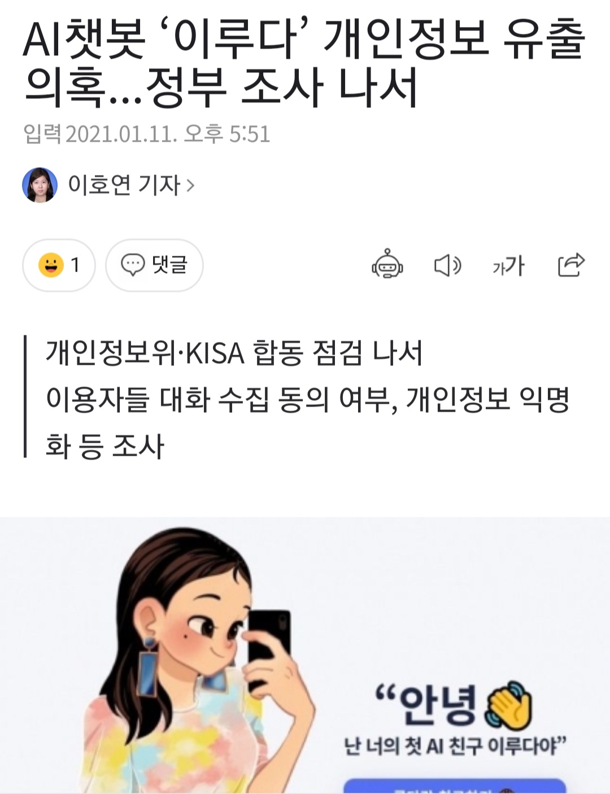This screenshot has width=610, height=794.
Task: Click the 안녕 greeting text in the image
Action: click(439, 705)
